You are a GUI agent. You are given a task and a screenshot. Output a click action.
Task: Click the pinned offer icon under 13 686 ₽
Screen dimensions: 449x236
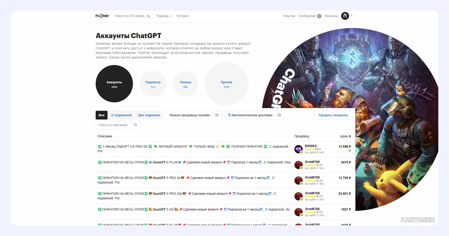[349, 151]
